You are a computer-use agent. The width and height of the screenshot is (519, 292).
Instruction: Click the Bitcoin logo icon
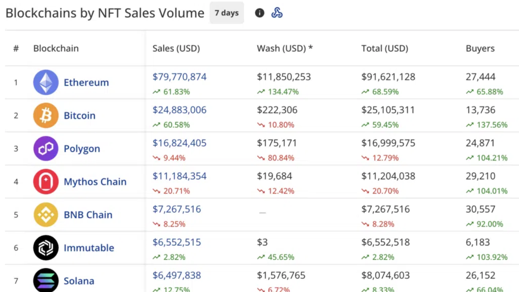[46, 116]
